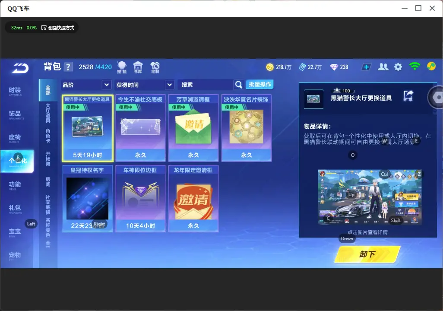Click the 创建快捷方式 shortcut icon
443x311 pixels.
pos(44,28)
